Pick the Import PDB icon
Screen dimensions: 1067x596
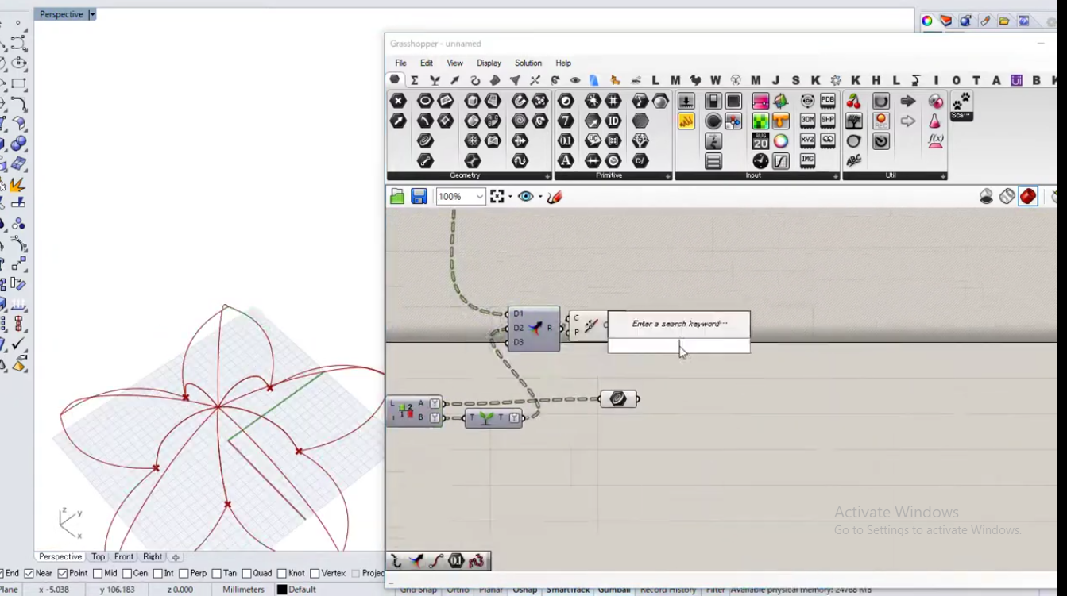coord(828,101)
